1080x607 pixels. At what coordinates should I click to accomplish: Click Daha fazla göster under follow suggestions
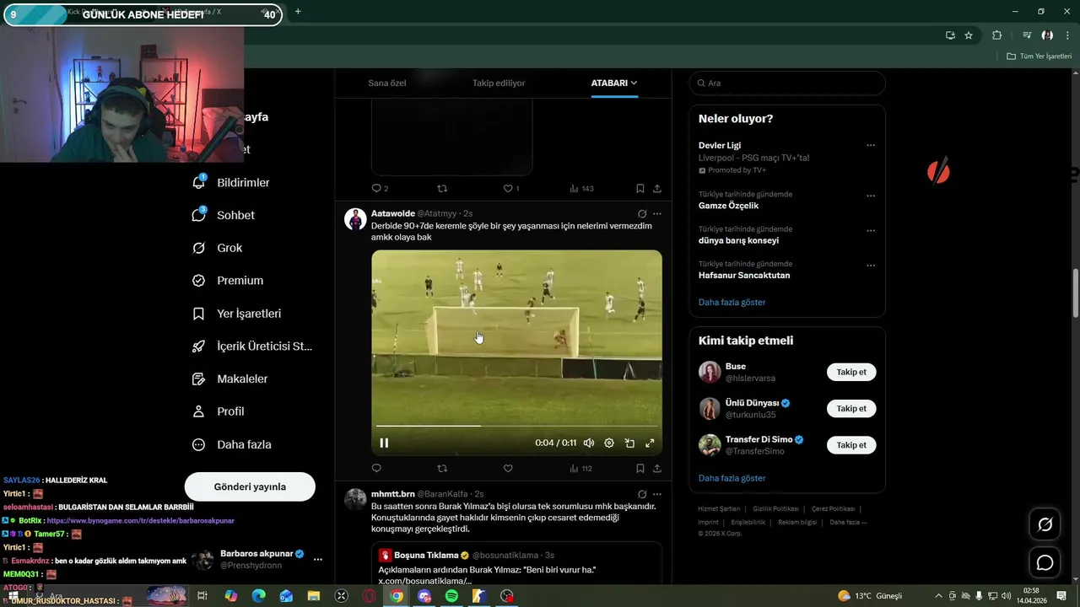point(732,478)
